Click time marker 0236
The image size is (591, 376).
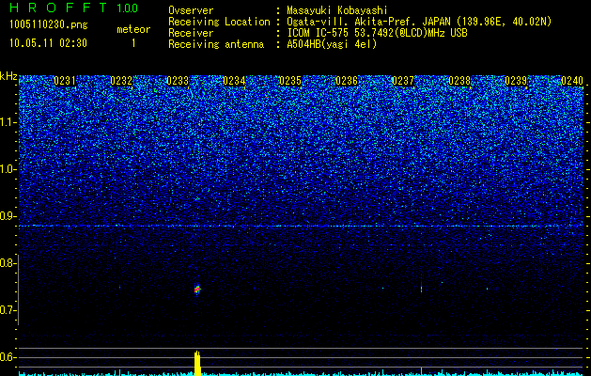(x=347, y=81)
